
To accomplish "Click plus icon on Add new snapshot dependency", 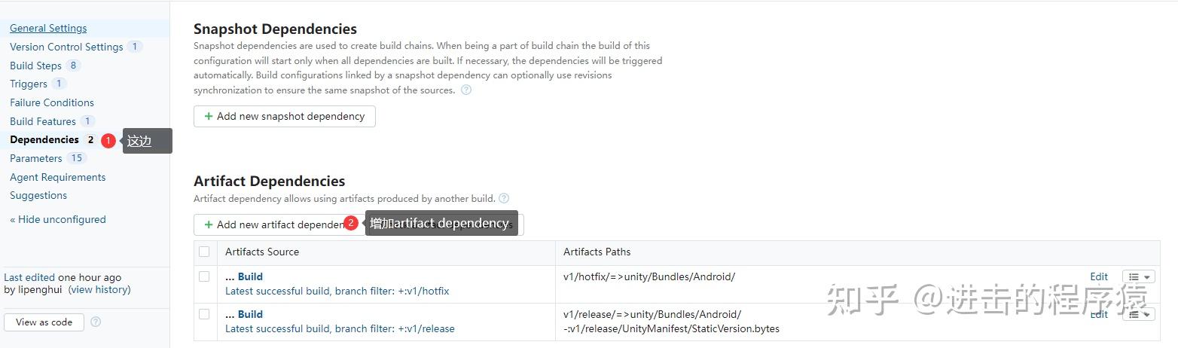I will [x=209, y=117].
